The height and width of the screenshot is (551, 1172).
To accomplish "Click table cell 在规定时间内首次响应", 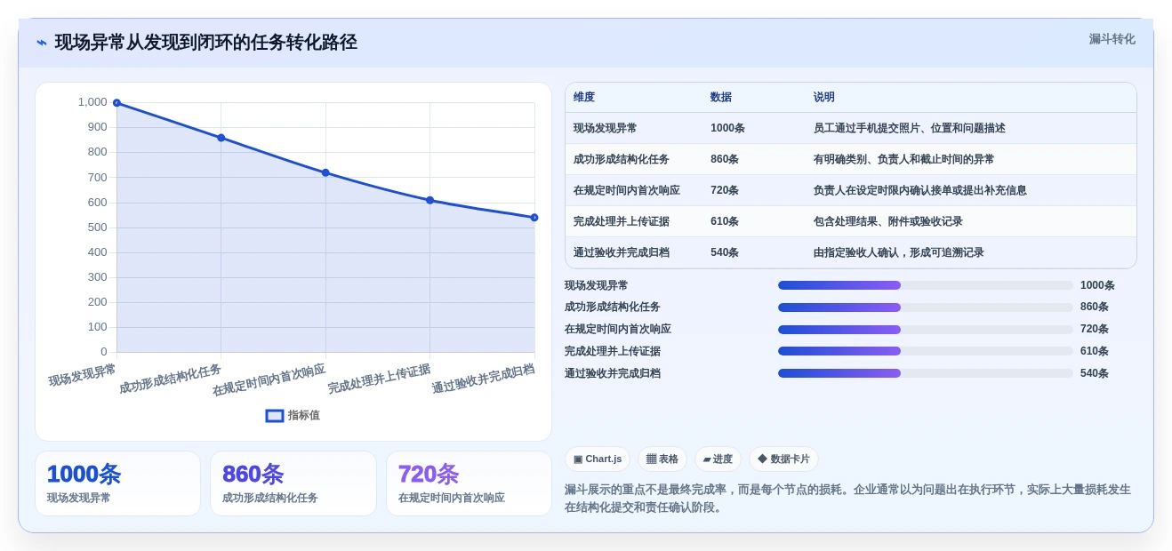I will [x=626, y=190].
